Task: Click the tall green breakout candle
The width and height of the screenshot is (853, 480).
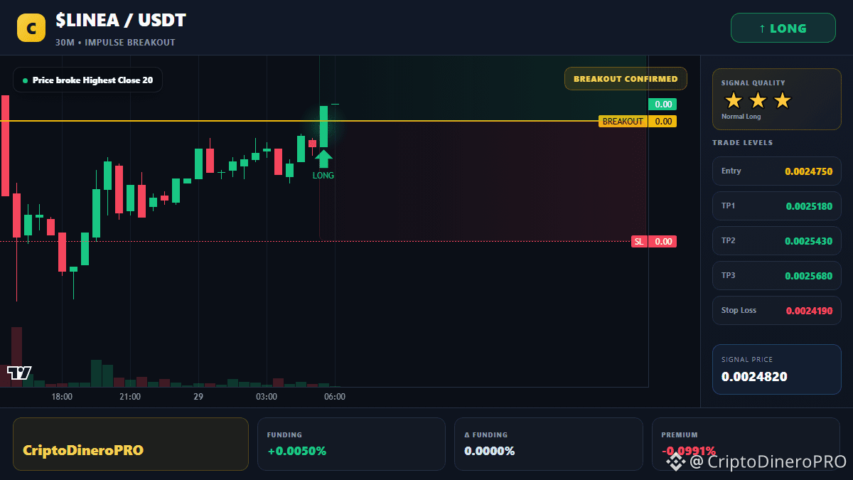Action: (x=323, y=127)
